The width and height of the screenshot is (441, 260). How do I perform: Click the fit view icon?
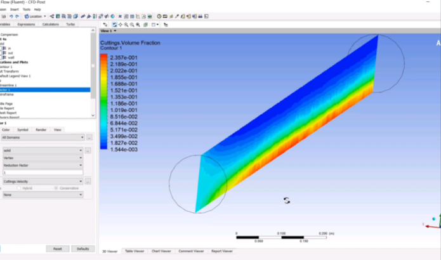click(145, 24)
